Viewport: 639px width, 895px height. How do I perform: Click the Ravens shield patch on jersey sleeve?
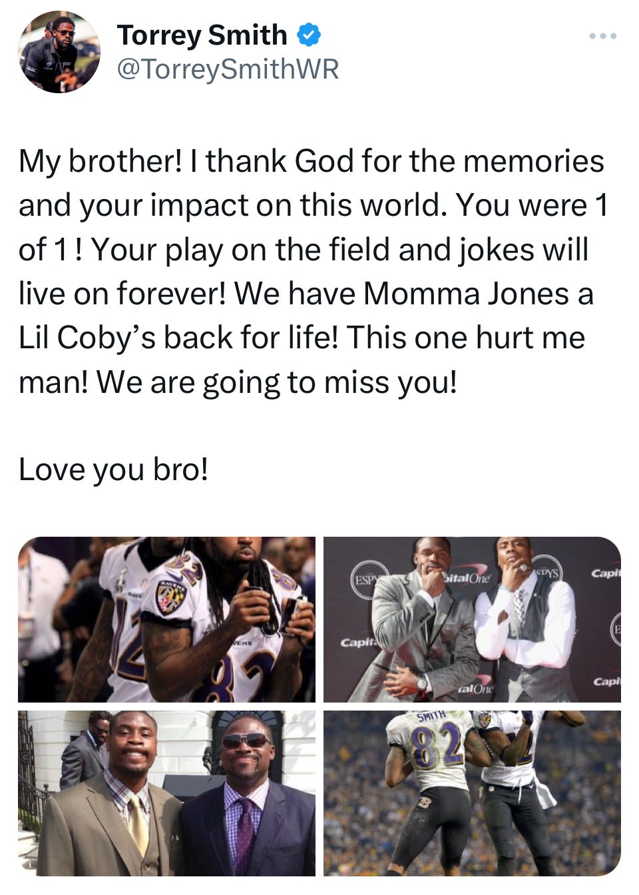point(170,595)
